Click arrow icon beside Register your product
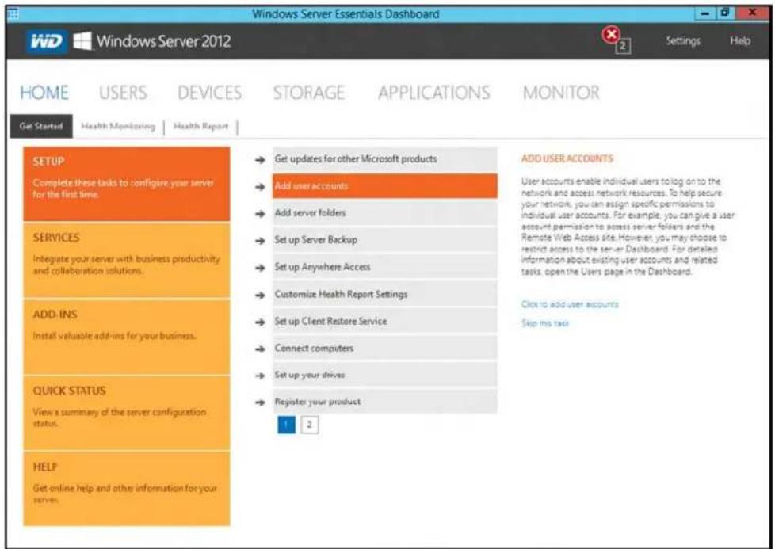This screenshot has width=775, height=549. click(260, 402)
